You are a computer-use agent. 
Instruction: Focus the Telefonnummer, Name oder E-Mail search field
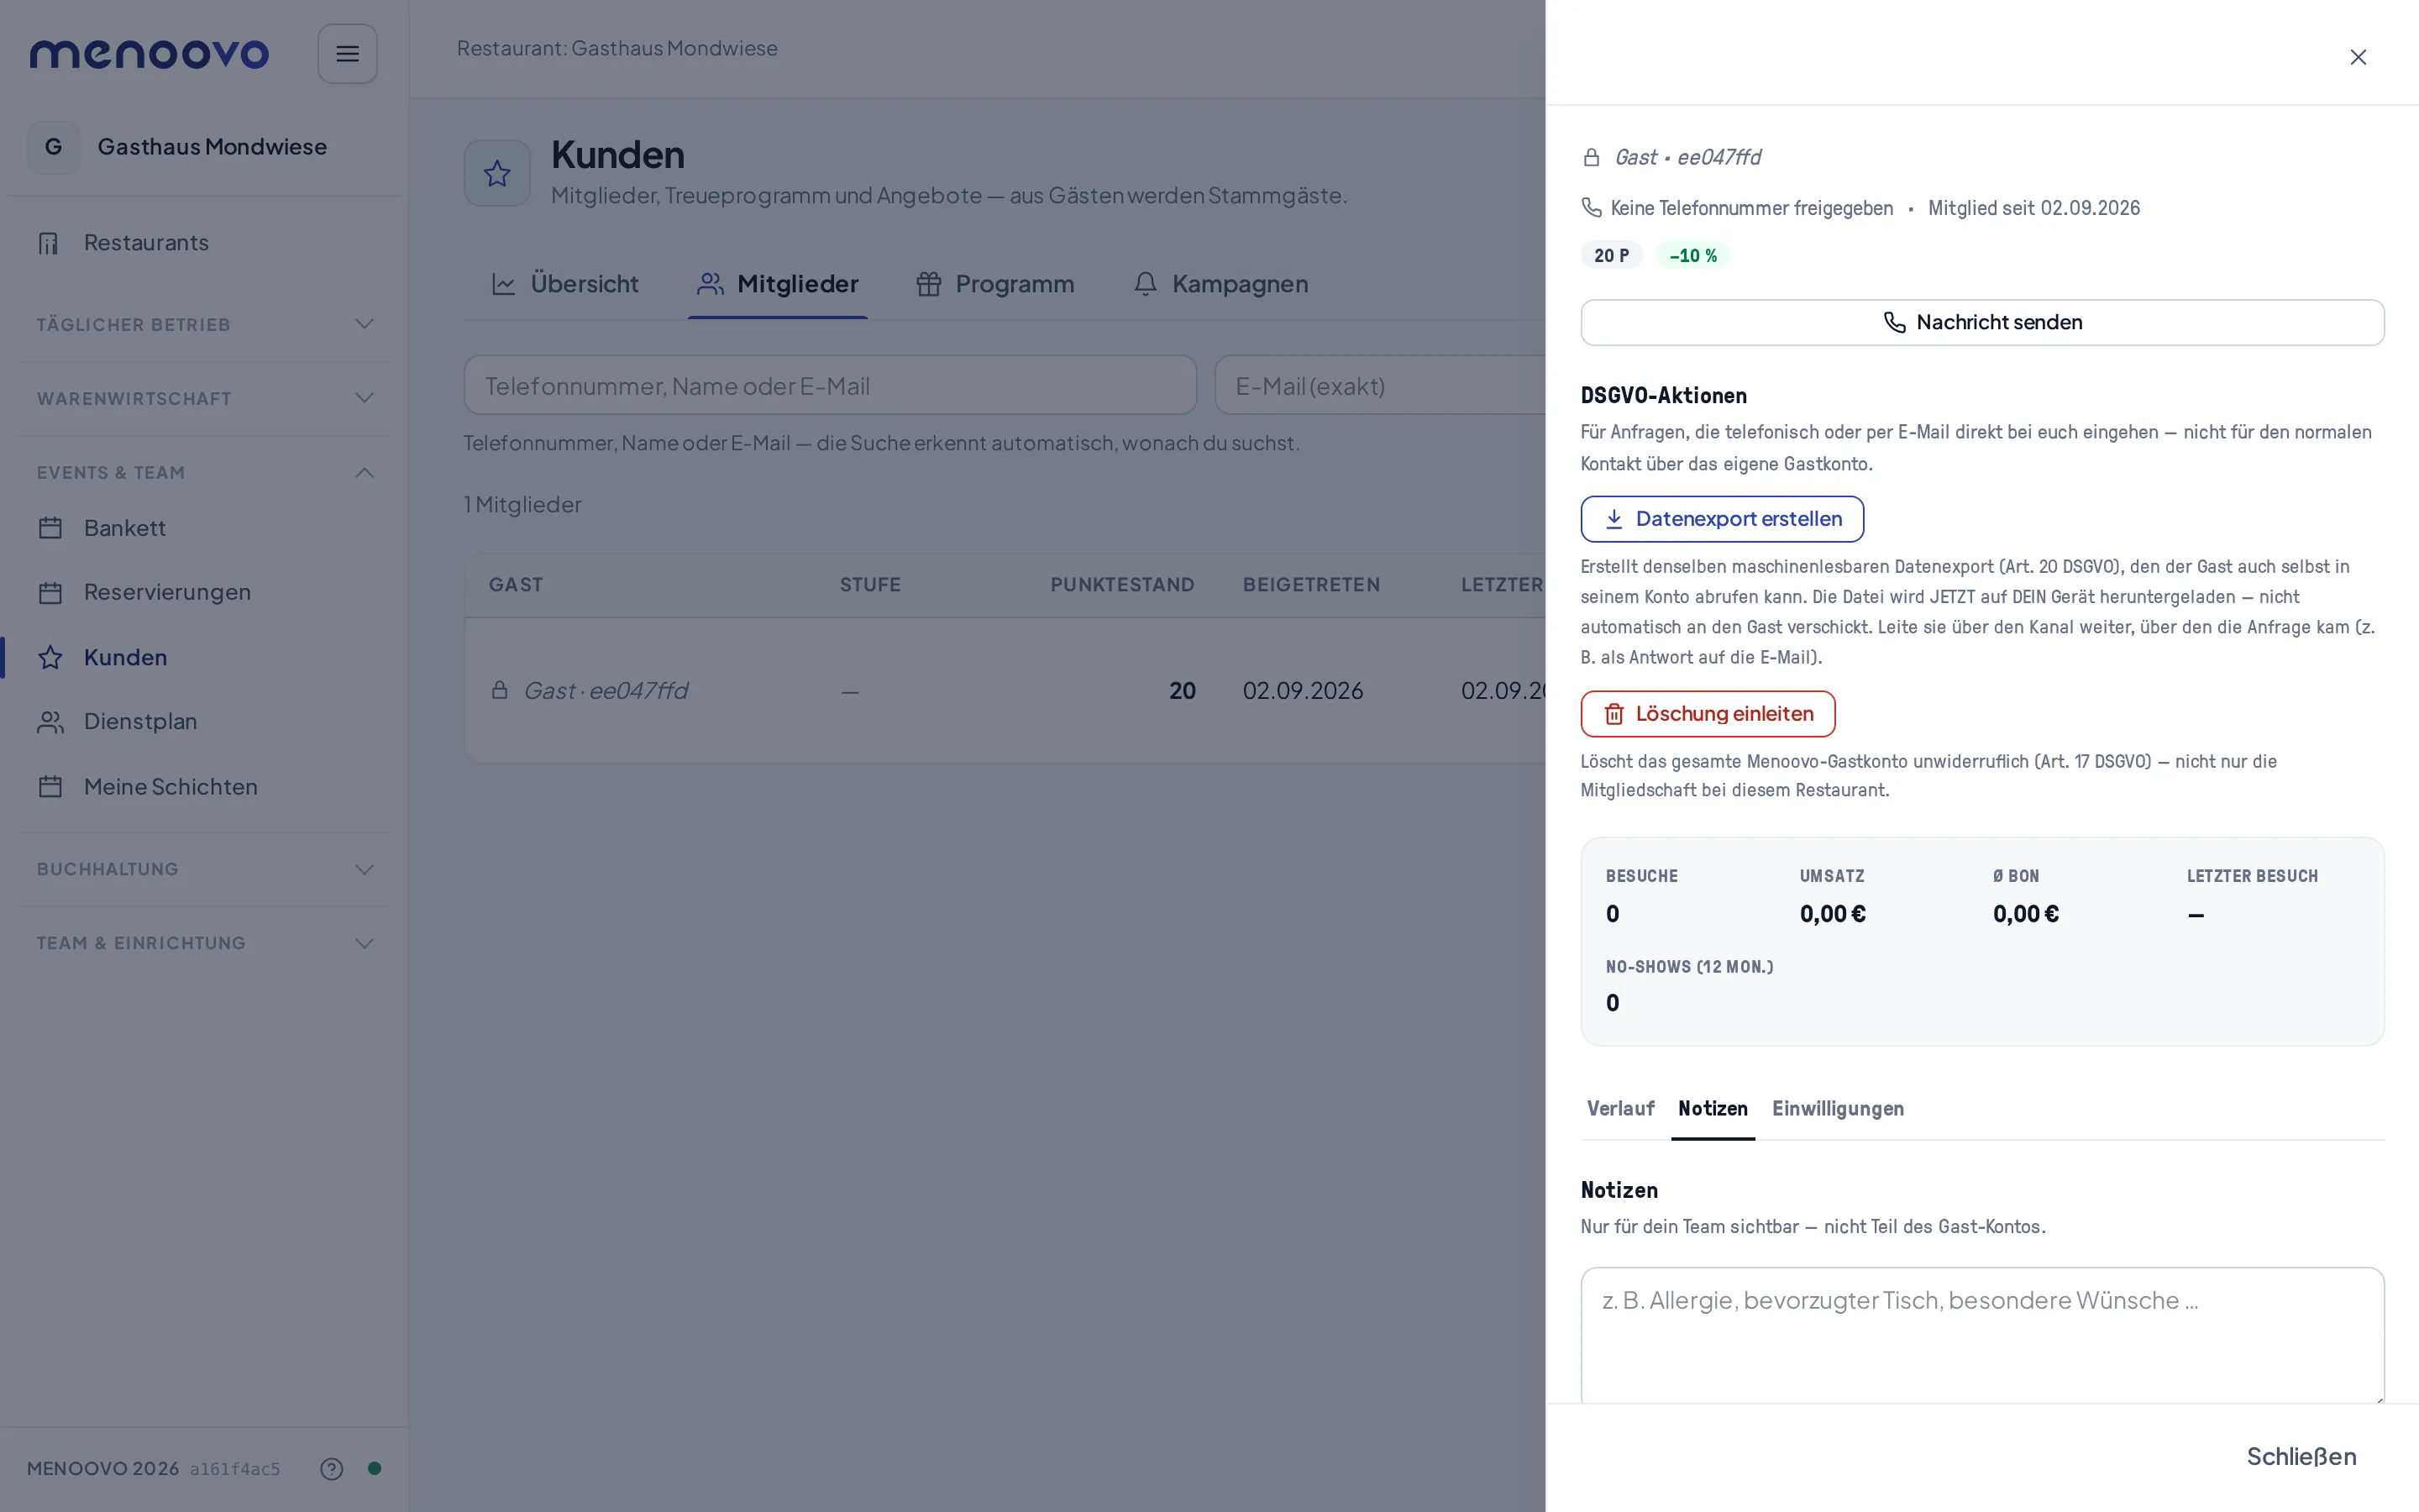click(830, 385)
